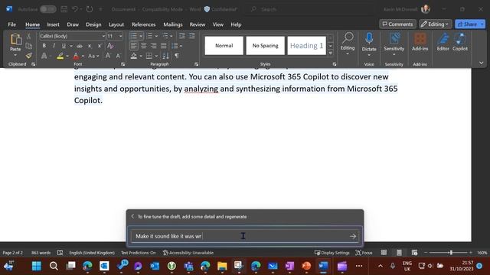Submit the Copilot prompt with arrow
Viewport: 490px width, 275px height.
tap(353, 236)
